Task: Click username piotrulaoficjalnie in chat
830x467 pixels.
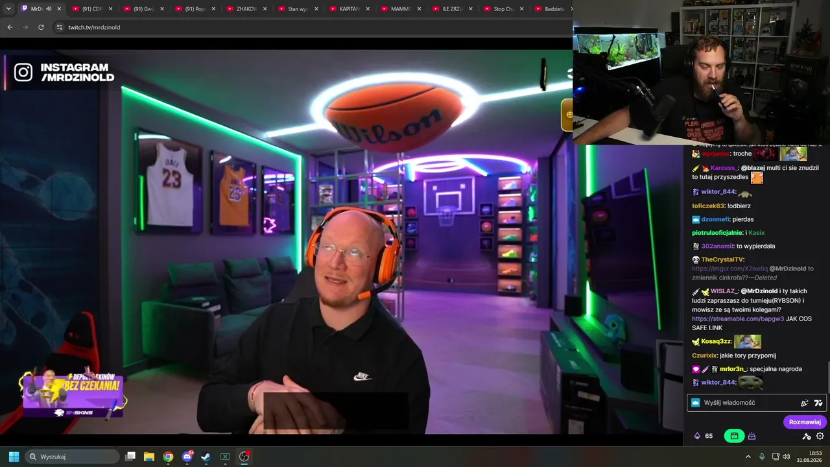Action: point(717,233)
